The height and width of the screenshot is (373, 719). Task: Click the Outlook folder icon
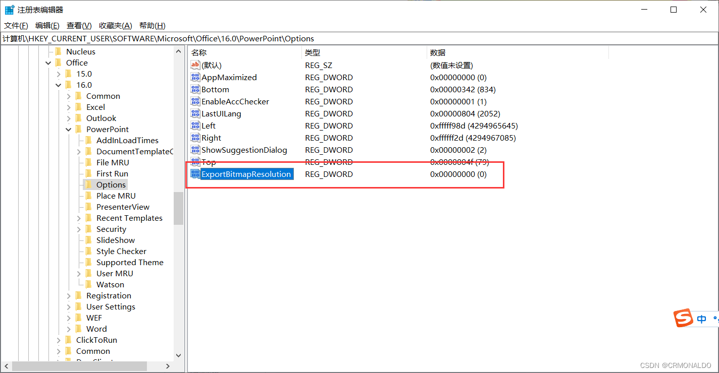click(78, 118)
